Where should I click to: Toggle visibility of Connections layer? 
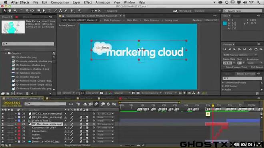[3, 131]
